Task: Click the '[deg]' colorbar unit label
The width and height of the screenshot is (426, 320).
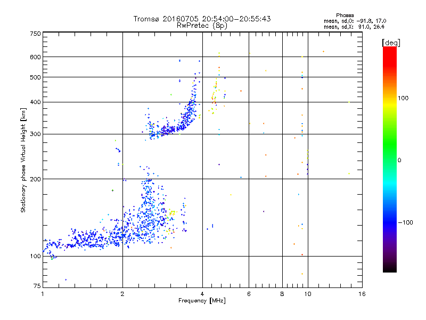Action: pos(391,43)
